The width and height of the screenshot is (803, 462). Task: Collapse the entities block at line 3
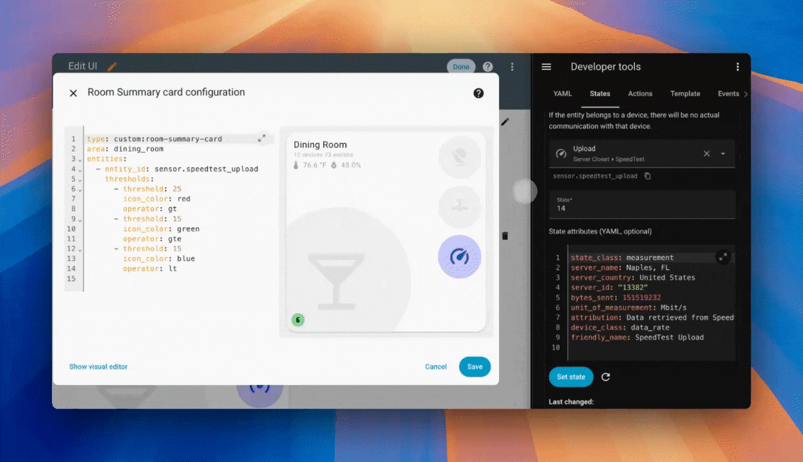click(80, 159)
